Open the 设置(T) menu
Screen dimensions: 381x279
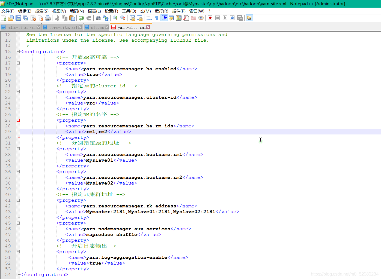click(111, 11)
